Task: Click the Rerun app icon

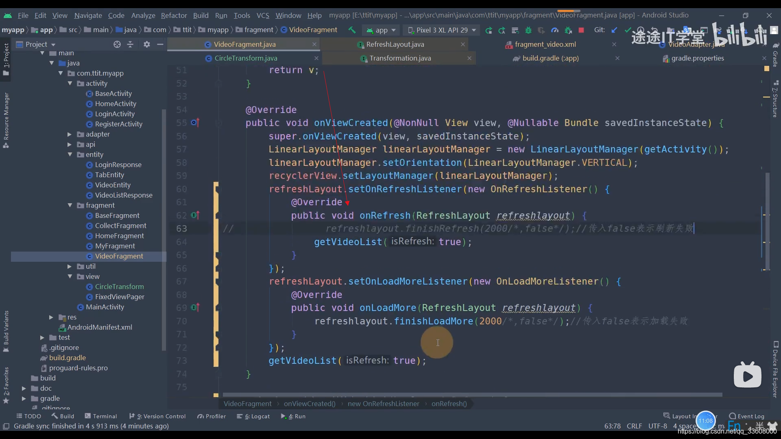Action: pyautogui.click(x=489, y=30)
